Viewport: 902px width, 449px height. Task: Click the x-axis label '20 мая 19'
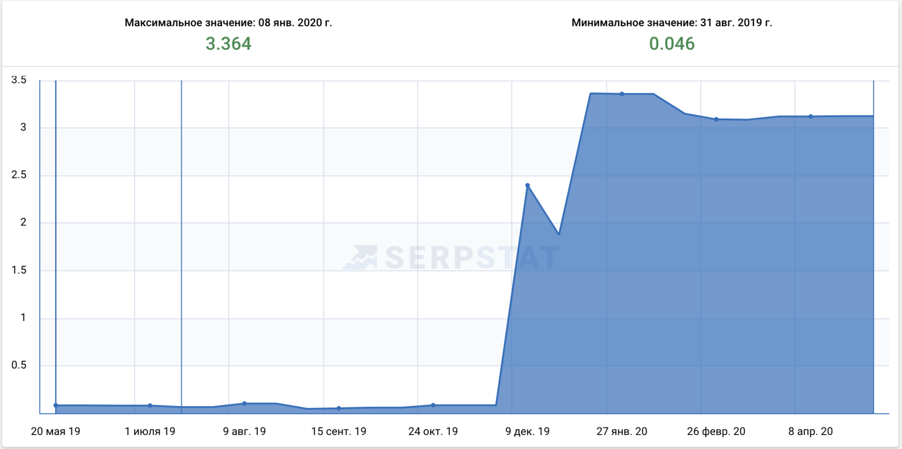coord(56,431)
